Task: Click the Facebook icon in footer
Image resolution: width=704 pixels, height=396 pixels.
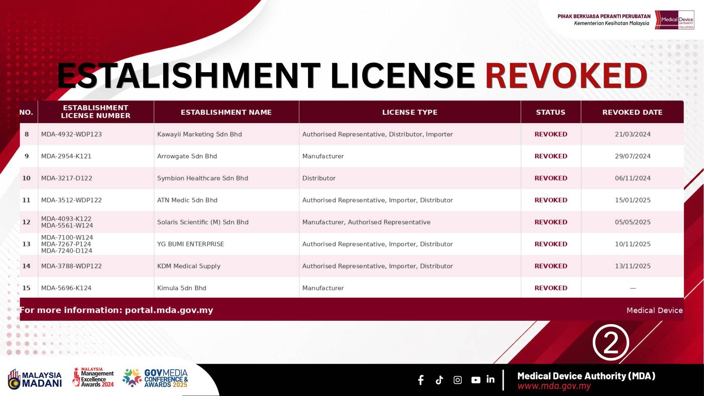Action: coord(421,380)
